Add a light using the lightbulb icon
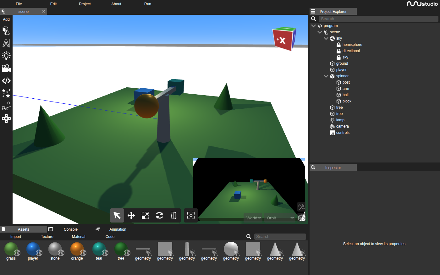Viewport: 440px width, 275px height. tap(6, 56)
